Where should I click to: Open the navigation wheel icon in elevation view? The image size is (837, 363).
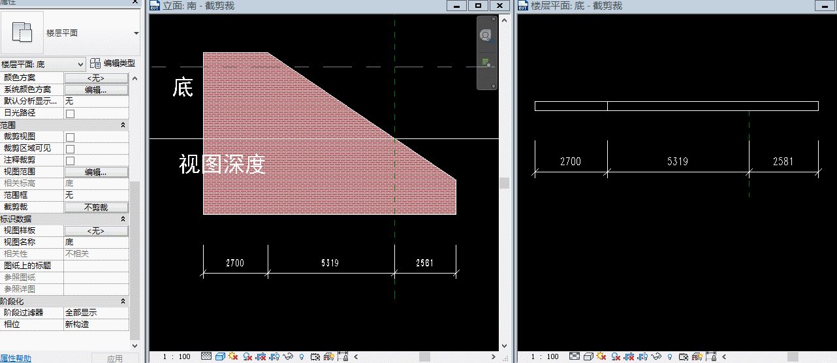point(486,35)
